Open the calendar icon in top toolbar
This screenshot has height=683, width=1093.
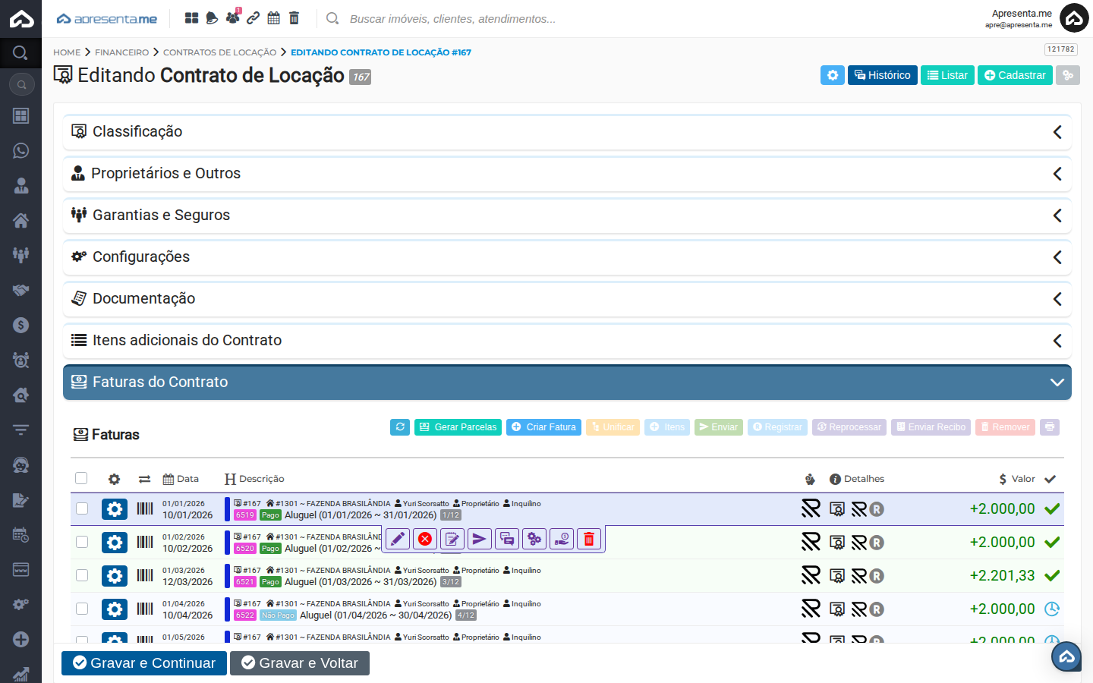coord(274,18)
